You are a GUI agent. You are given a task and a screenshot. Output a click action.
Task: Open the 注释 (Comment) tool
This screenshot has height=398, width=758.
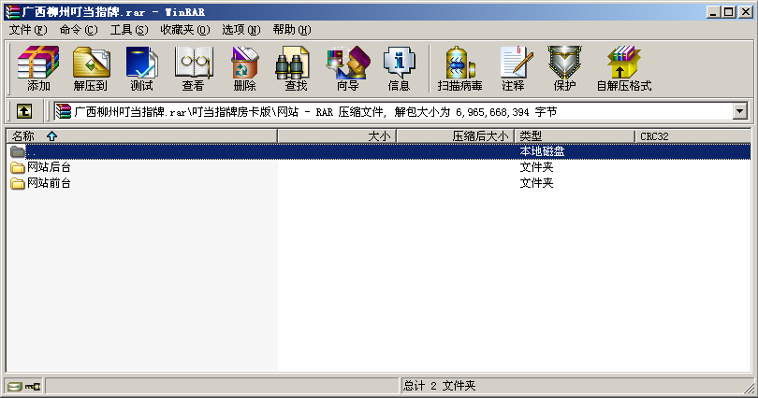pos(513,68)
